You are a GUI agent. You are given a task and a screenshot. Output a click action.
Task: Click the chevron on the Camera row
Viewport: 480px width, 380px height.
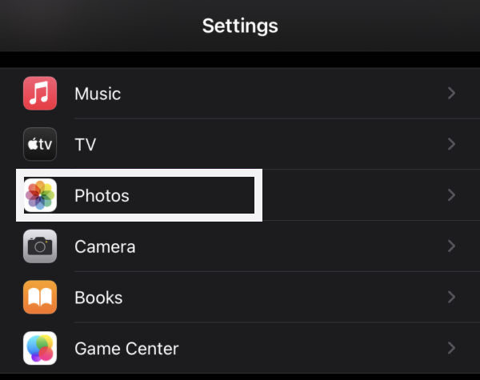click(x=452, y=246)
